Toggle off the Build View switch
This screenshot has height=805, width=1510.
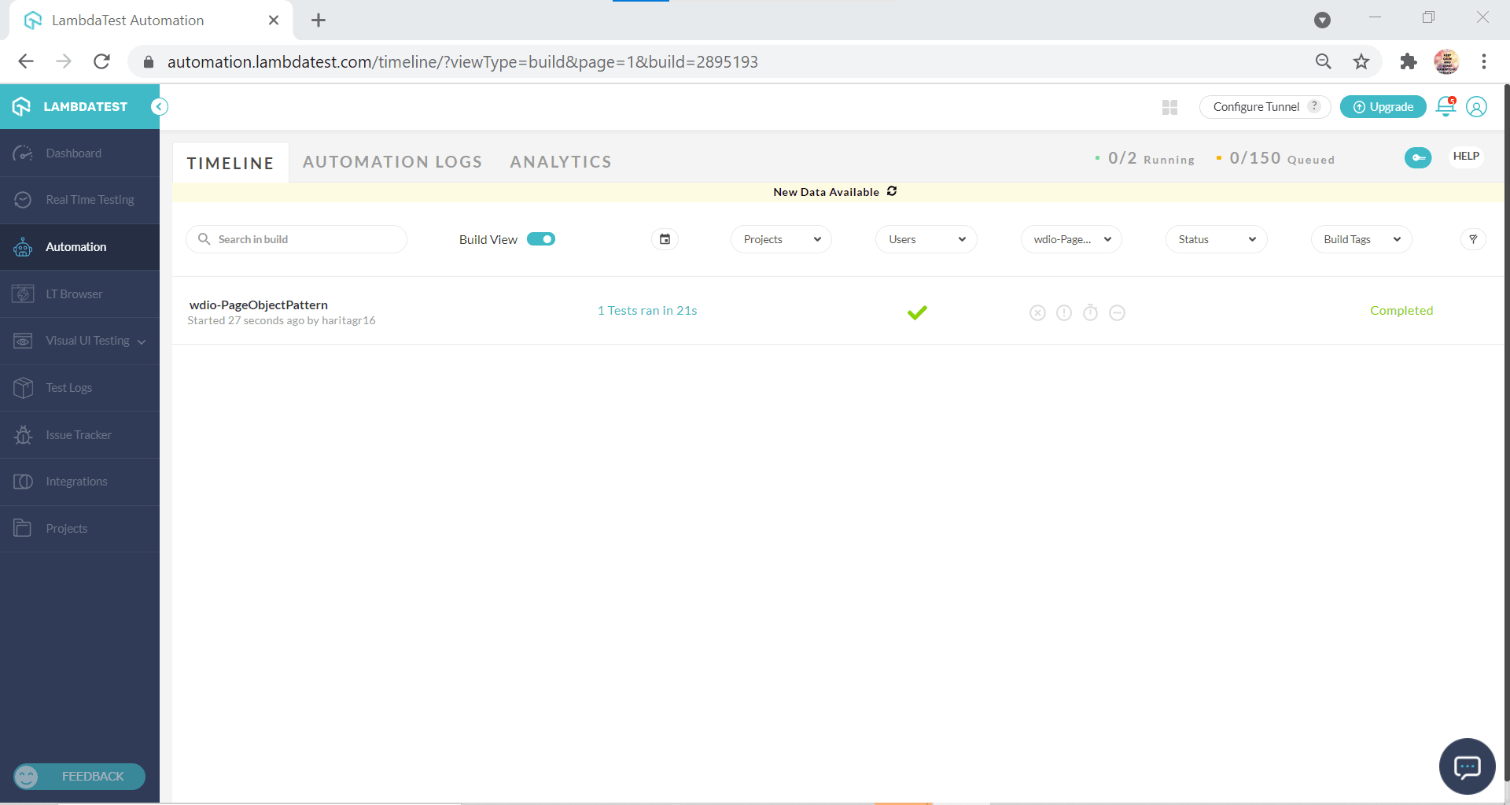coord(541,238)
